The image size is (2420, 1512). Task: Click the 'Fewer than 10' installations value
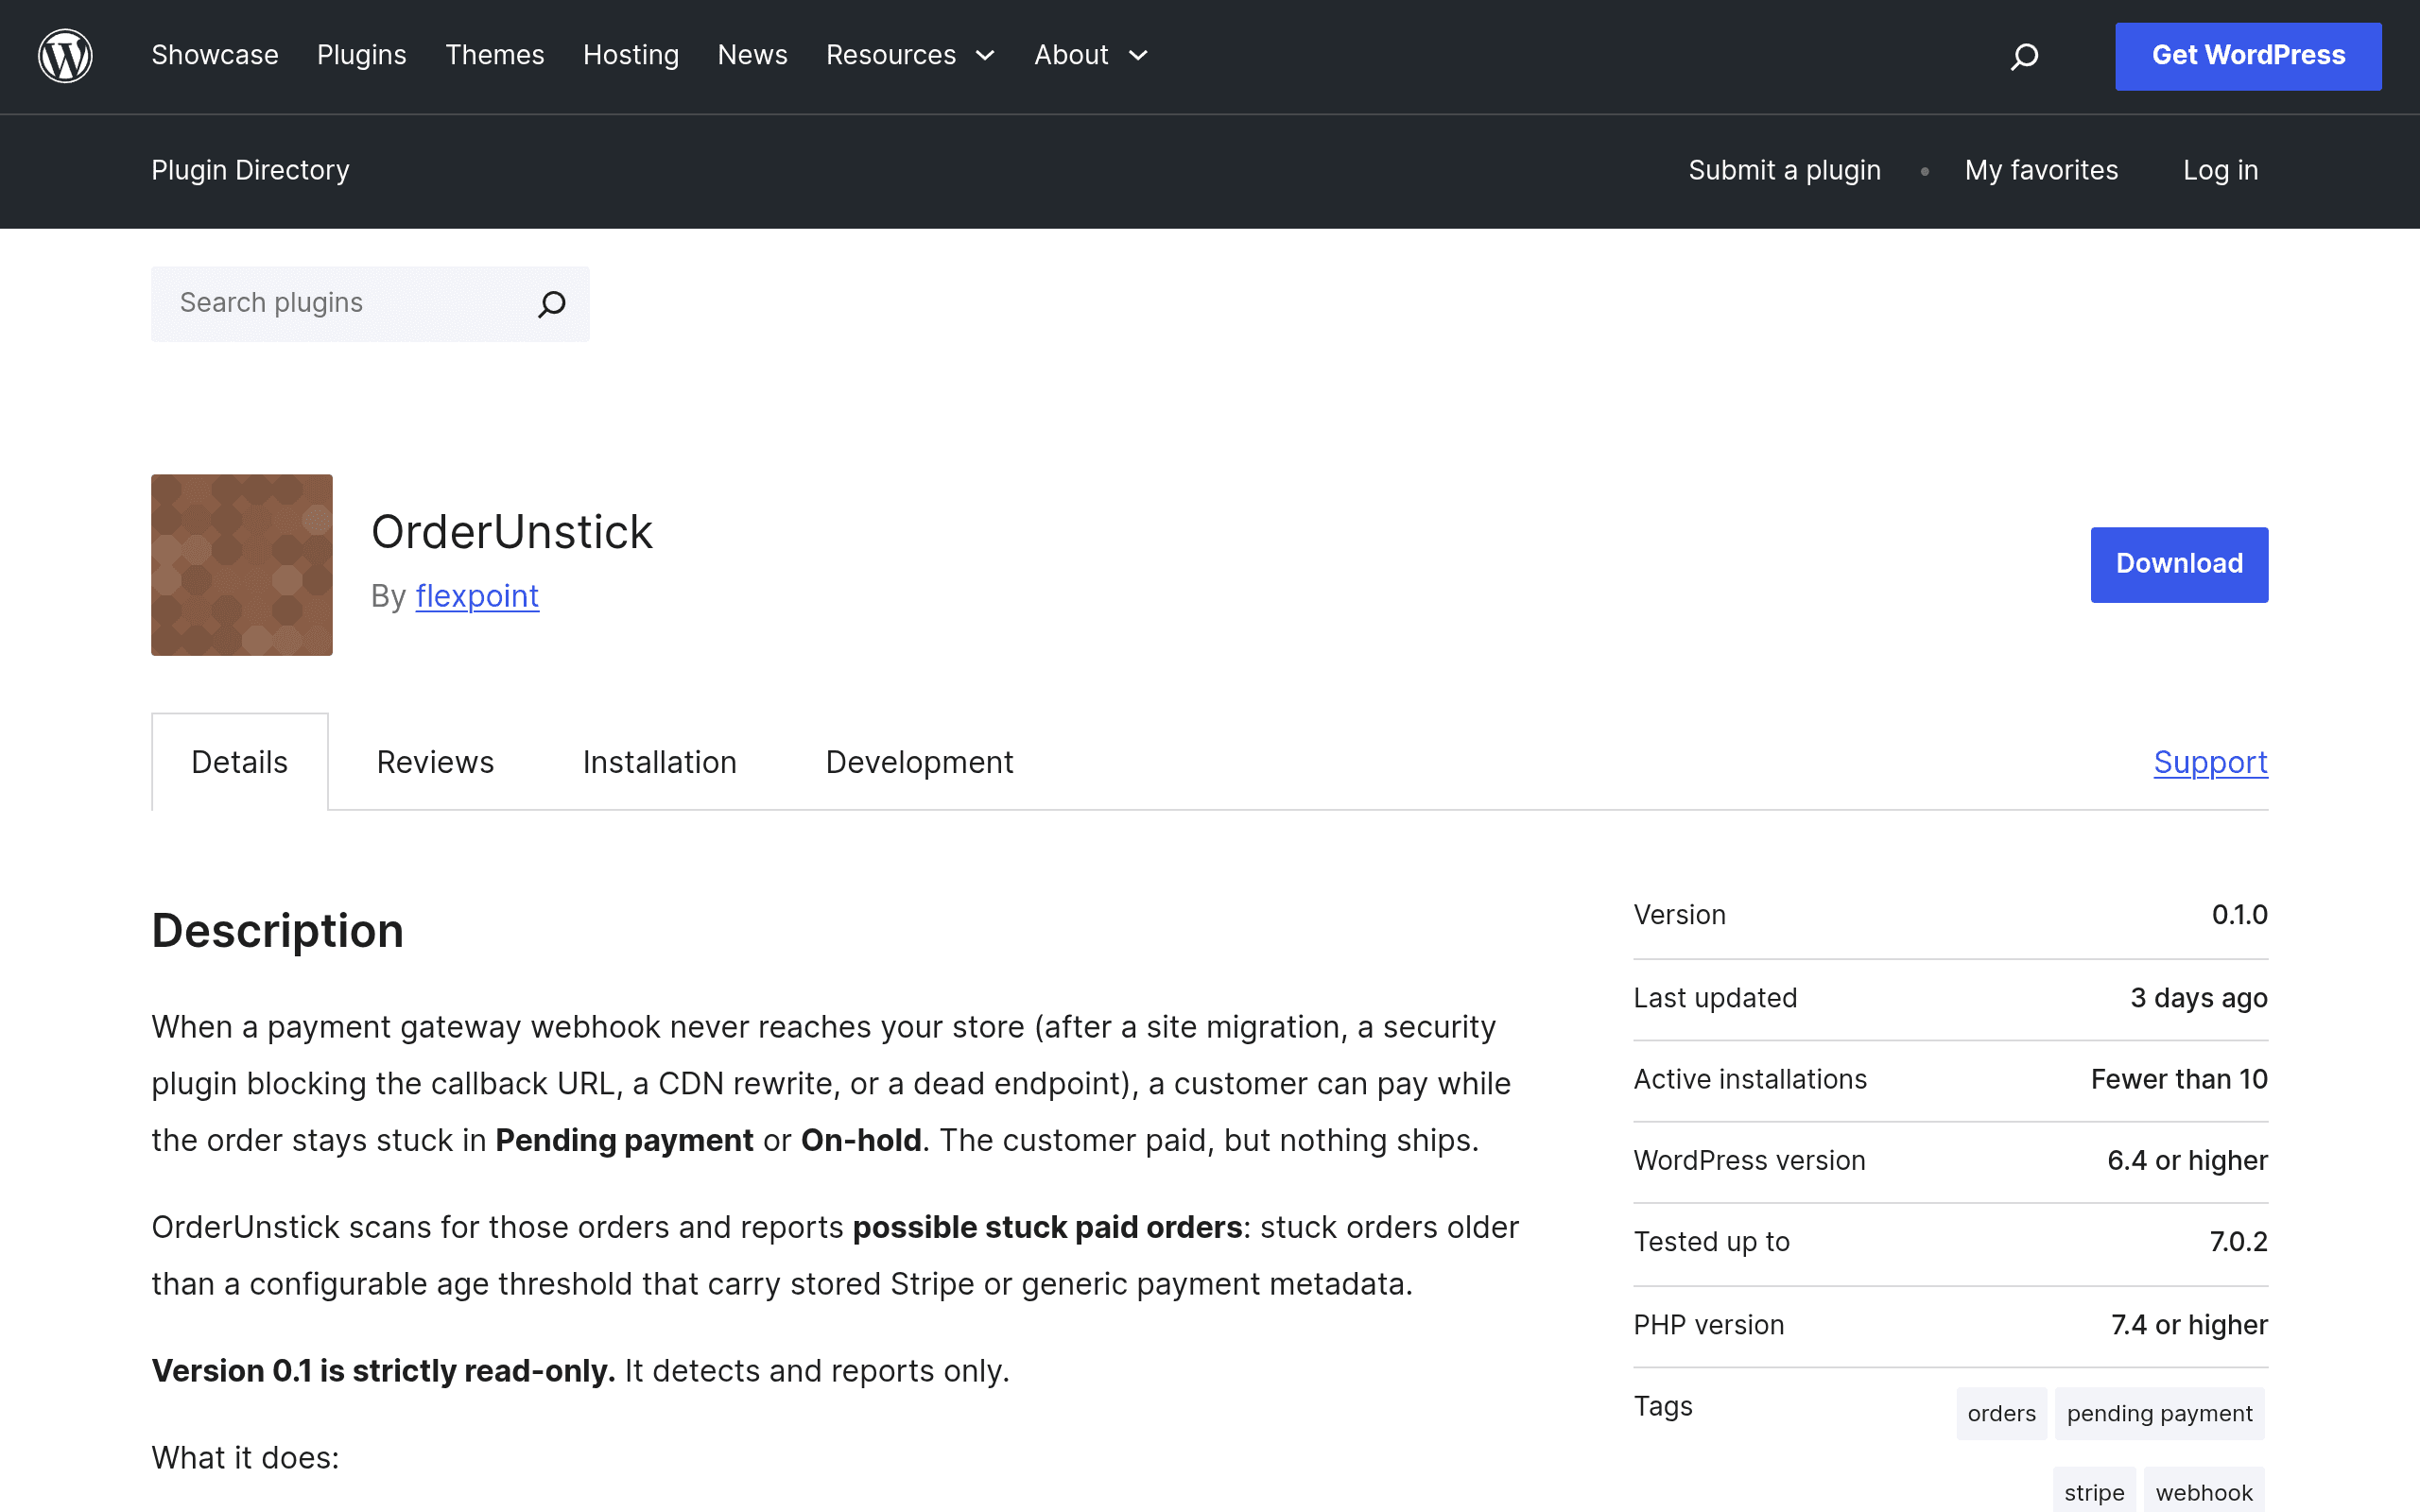tap(2179, 1079)
